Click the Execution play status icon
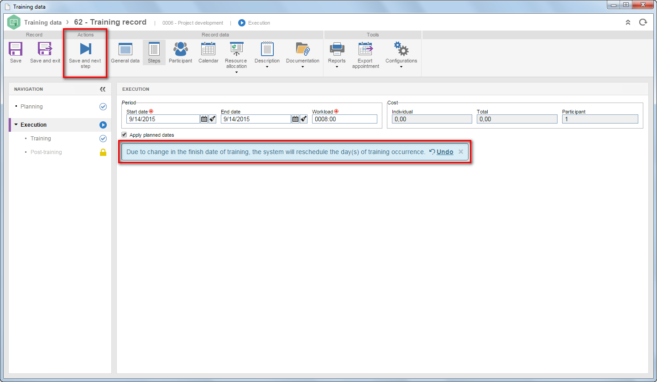This screenshot has width=657, height=382. (x=103, y=125)
